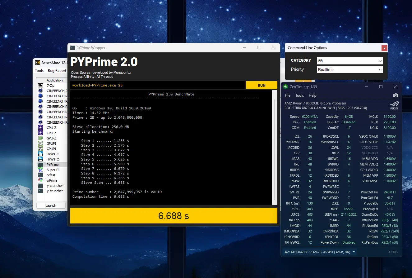Viewport: 412px width, 278px height.
Task: Click the 64GB Capacity value
Action: [349, 117]
